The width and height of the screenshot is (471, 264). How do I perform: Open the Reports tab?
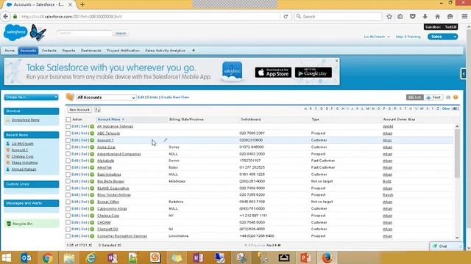(x=68, y=51)
